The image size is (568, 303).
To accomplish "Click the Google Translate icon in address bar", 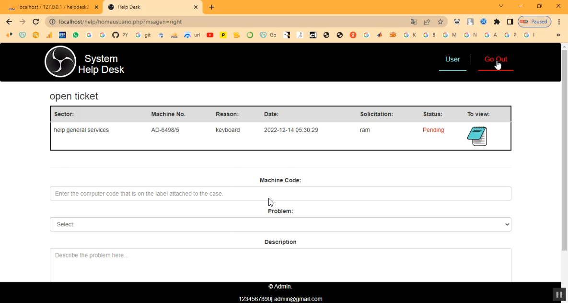I will (x=413, y=22).
